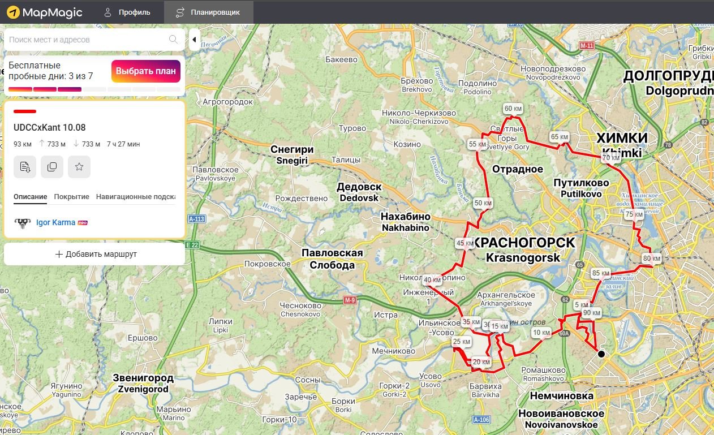Screen dimensions: 714x435
Task: Click the M-11 highway shield
Action: point(587,45)
